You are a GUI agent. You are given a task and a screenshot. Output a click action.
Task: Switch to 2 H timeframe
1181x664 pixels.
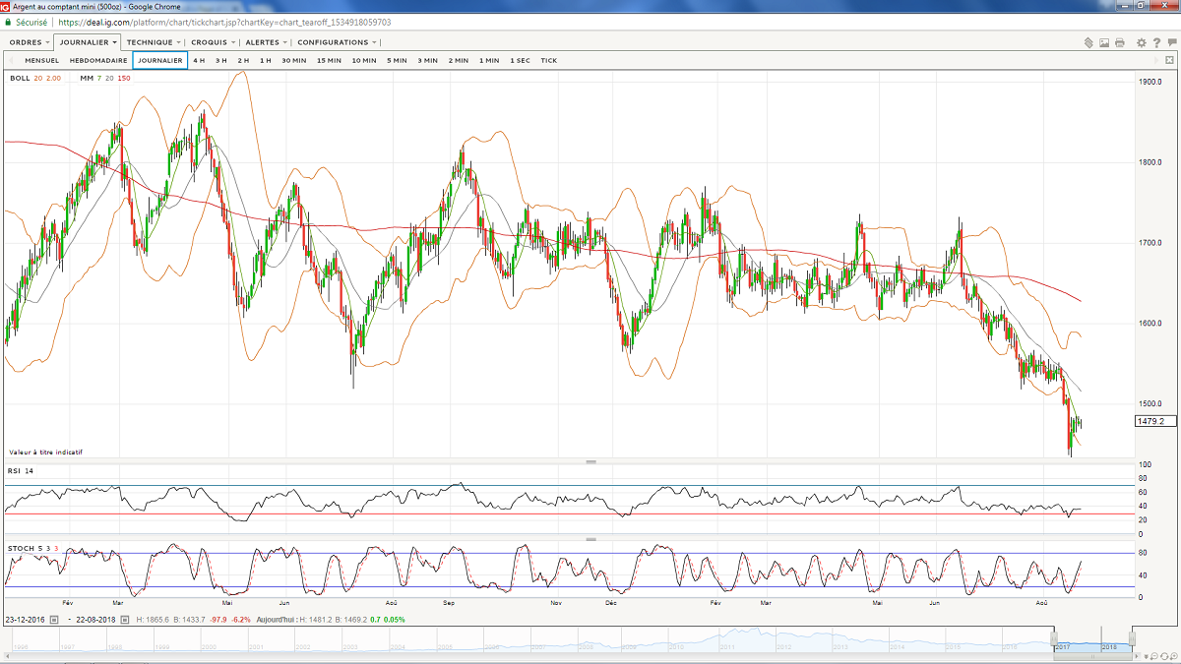click(x=243, y=60)
